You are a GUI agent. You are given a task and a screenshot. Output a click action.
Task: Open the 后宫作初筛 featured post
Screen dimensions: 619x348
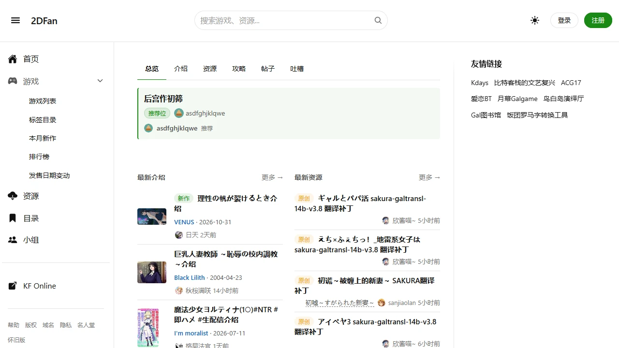pos(163,99)
